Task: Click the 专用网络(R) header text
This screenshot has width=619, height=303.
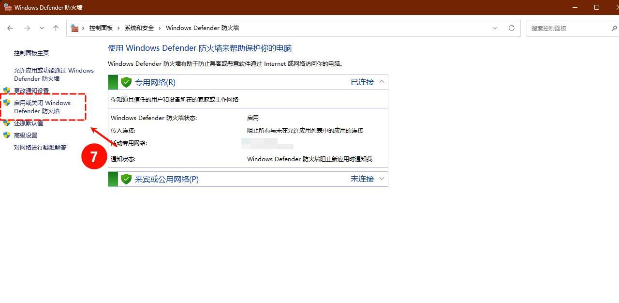Action: pyautogui.click(x=155, y=82)
